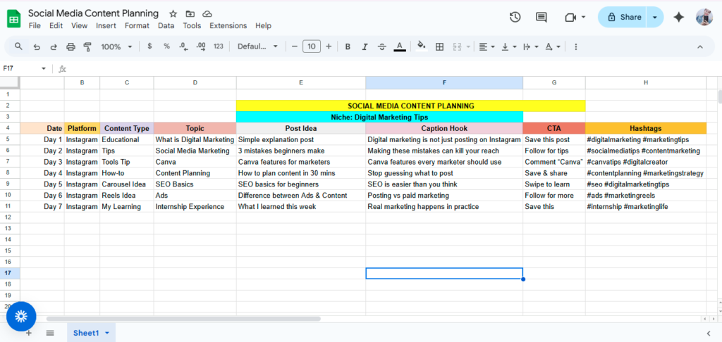Click the Gemini sparkle icon
This screenshot has height=342, width=722.
pos(679,18)
